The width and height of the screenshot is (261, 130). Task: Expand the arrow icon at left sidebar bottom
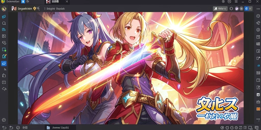(4, 89)
